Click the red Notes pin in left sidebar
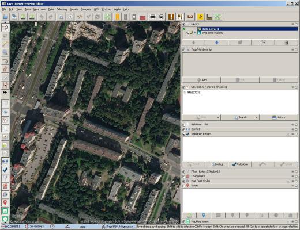Screen dimensions: 300x230 click(5, 202)
